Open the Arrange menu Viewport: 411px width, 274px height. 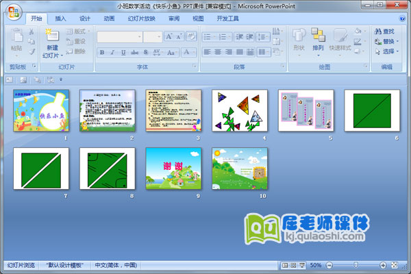click(318, 42)
